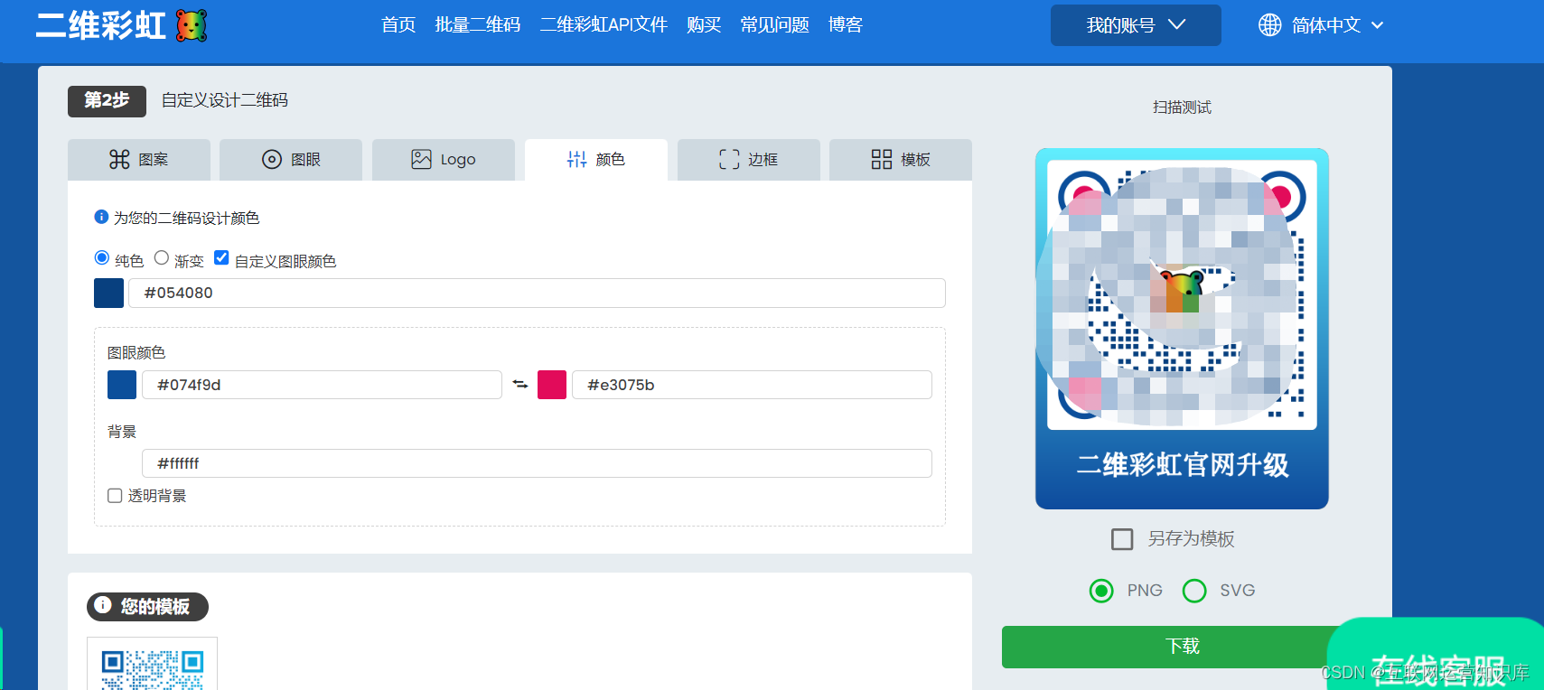Screen dimensions: 1544x690
Task: Click the globe language icon
Action: [1269, 25]
